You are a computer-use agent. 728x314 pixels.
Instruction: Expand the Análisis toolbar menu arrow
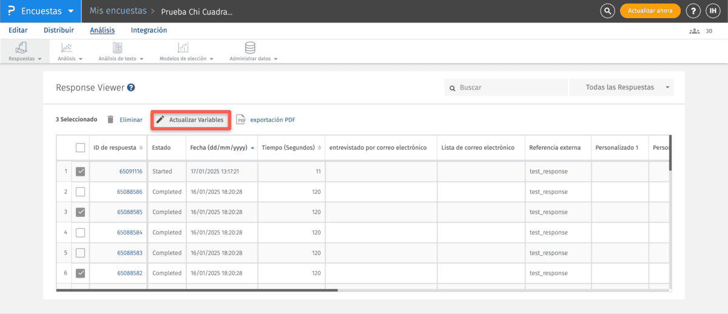[x=81, y=59]
